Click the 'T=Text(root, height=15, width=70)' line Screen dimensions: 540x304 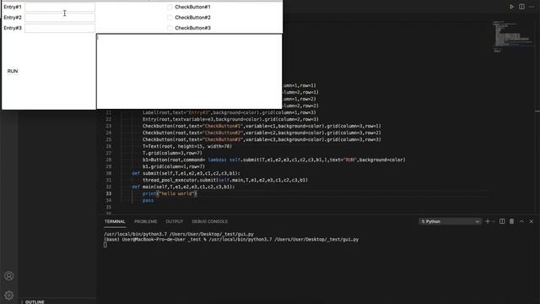click(187, 146)
